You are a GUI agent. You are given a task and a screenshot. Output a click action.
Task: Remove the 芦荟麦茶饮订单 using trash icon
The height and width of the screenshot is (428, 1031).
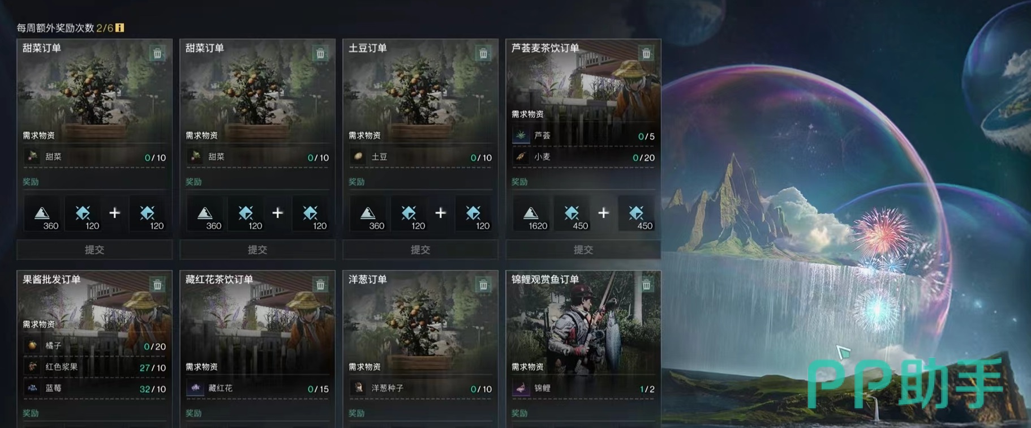(x=646, y=53)
